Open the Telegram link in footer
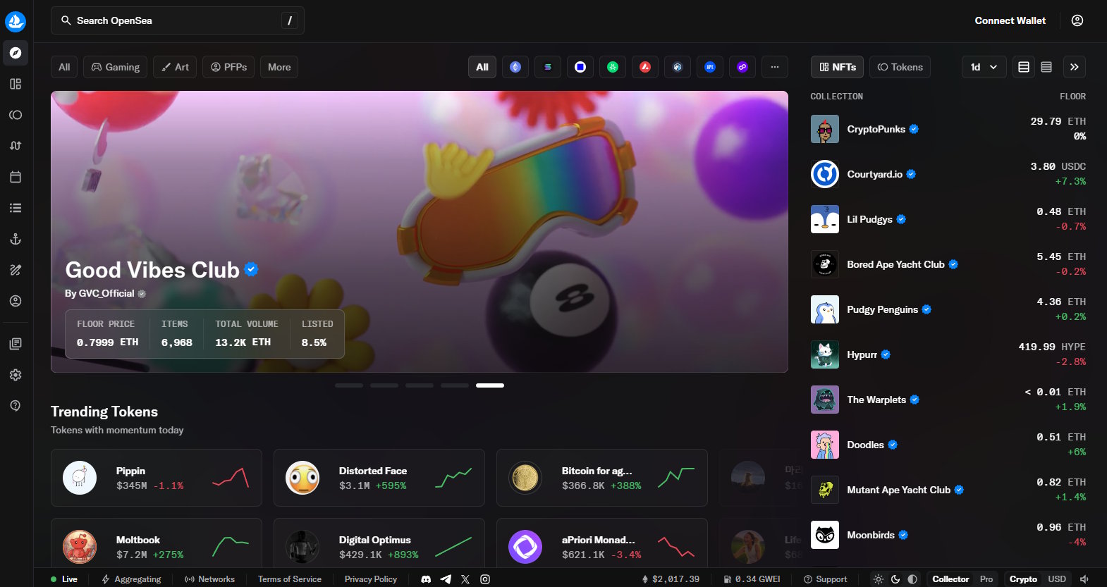The width and height of the screenshot is (1107, 587). point(446,579)
